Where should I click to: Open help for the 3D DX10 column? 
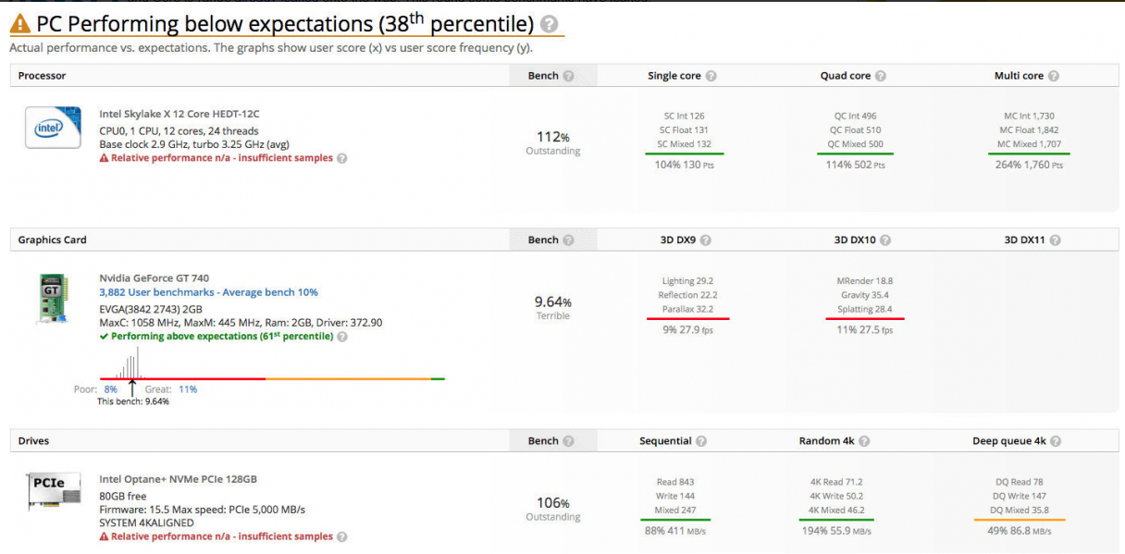click(884, 240)
